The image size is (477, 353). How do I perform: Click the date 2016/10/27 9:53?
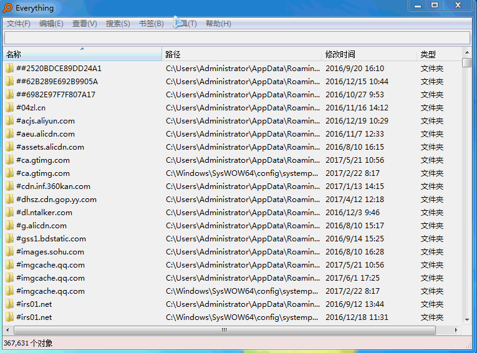(355, 95)
